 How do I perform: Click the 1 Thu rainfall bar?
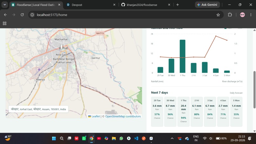183,56
